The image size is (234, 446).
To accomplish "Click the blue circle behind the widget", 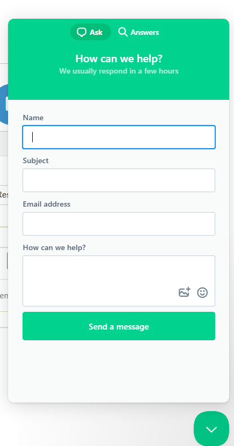I will coord(4,104).
